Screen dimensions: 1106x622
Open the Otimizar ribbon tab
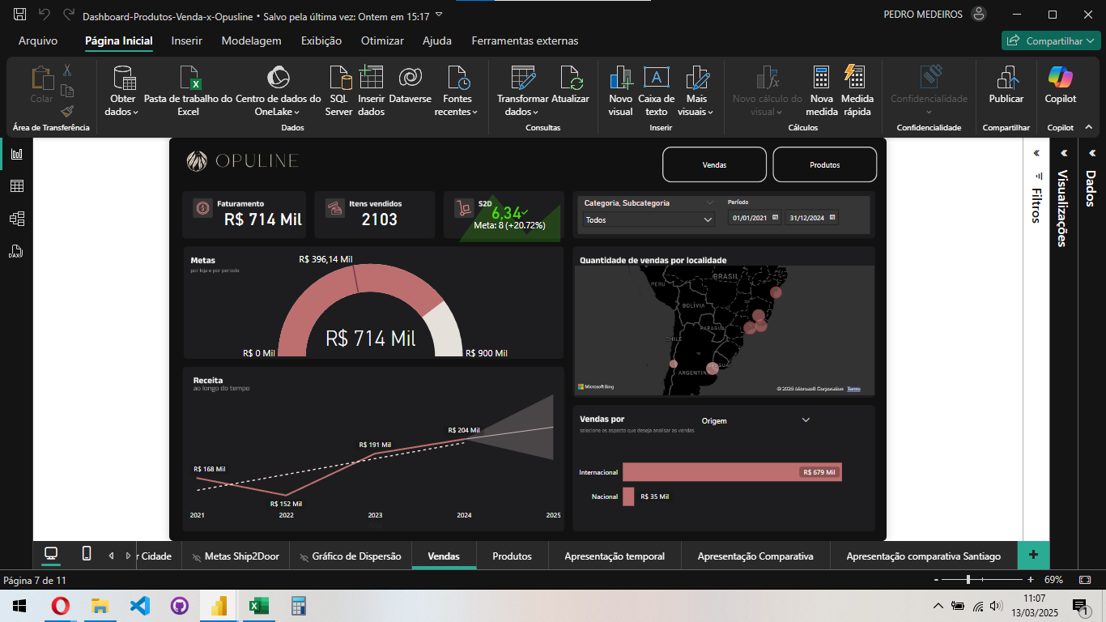[382, 40]
